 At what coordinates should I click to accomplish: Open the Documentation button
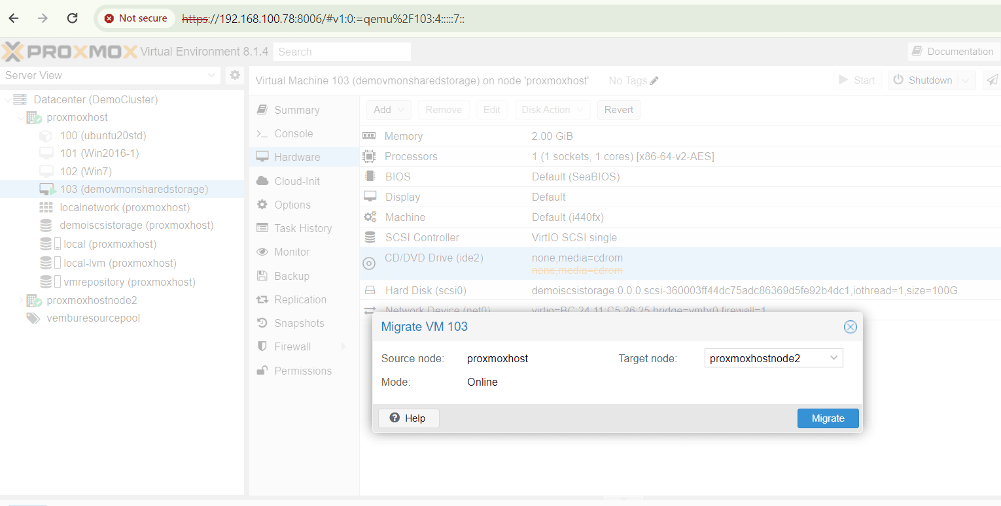coord(953,52)
